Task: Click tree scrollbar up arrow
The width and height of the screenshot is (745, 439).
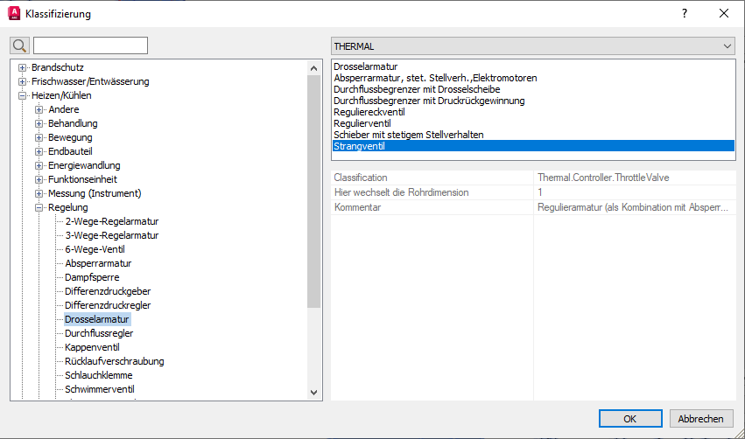Action: click(313, 68)
